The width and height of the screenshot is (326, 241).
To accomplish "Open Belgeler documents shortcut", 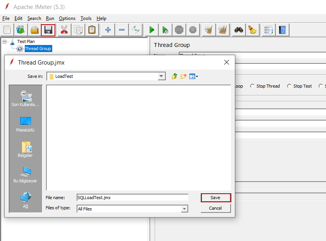I will point(26,149).
